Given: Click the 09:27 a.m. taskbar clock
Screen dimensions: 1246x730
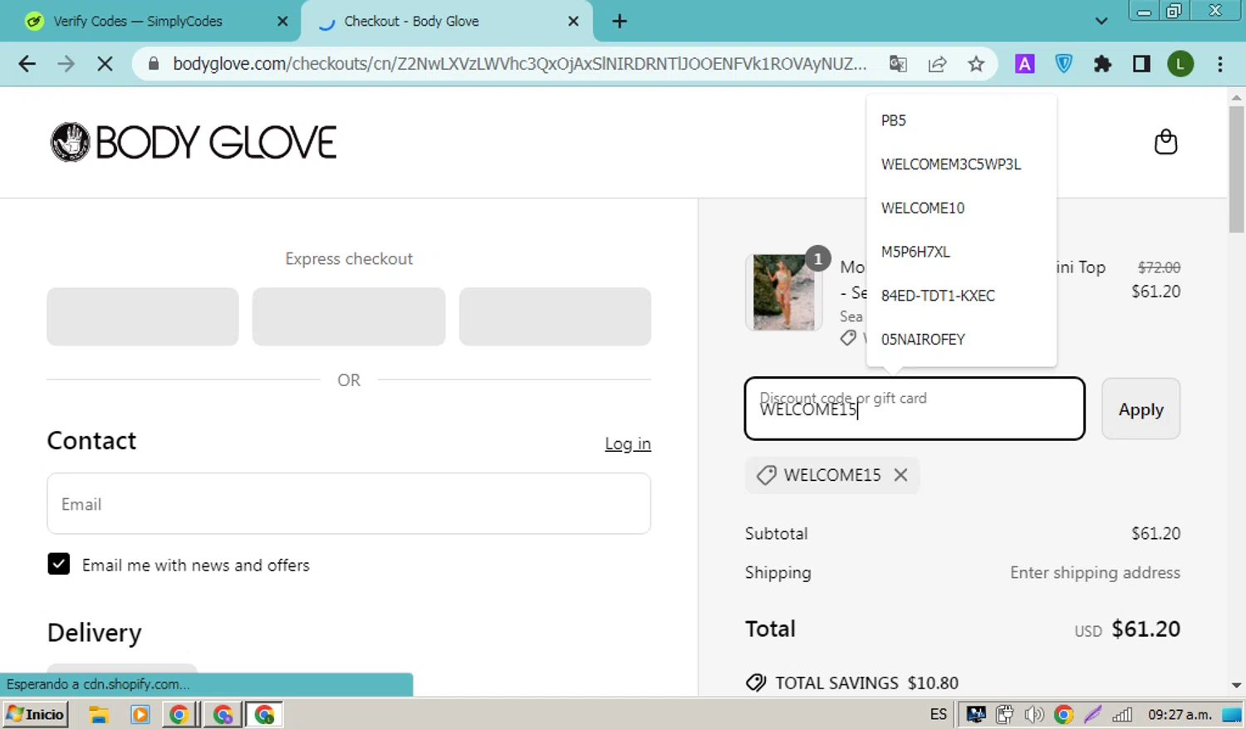Looking at the screenshot, I should pyautogui.click(x=1180, y=714).
